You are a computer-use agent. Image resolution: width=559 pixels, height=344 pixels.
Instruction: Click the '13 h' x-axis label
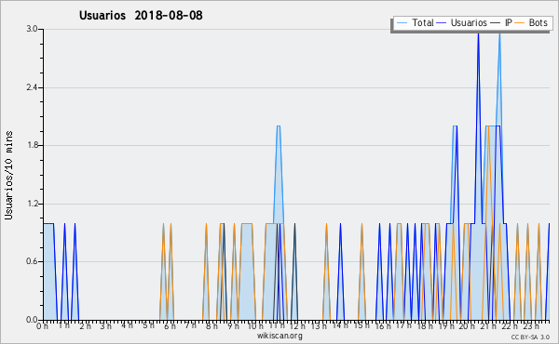[319, 325]
